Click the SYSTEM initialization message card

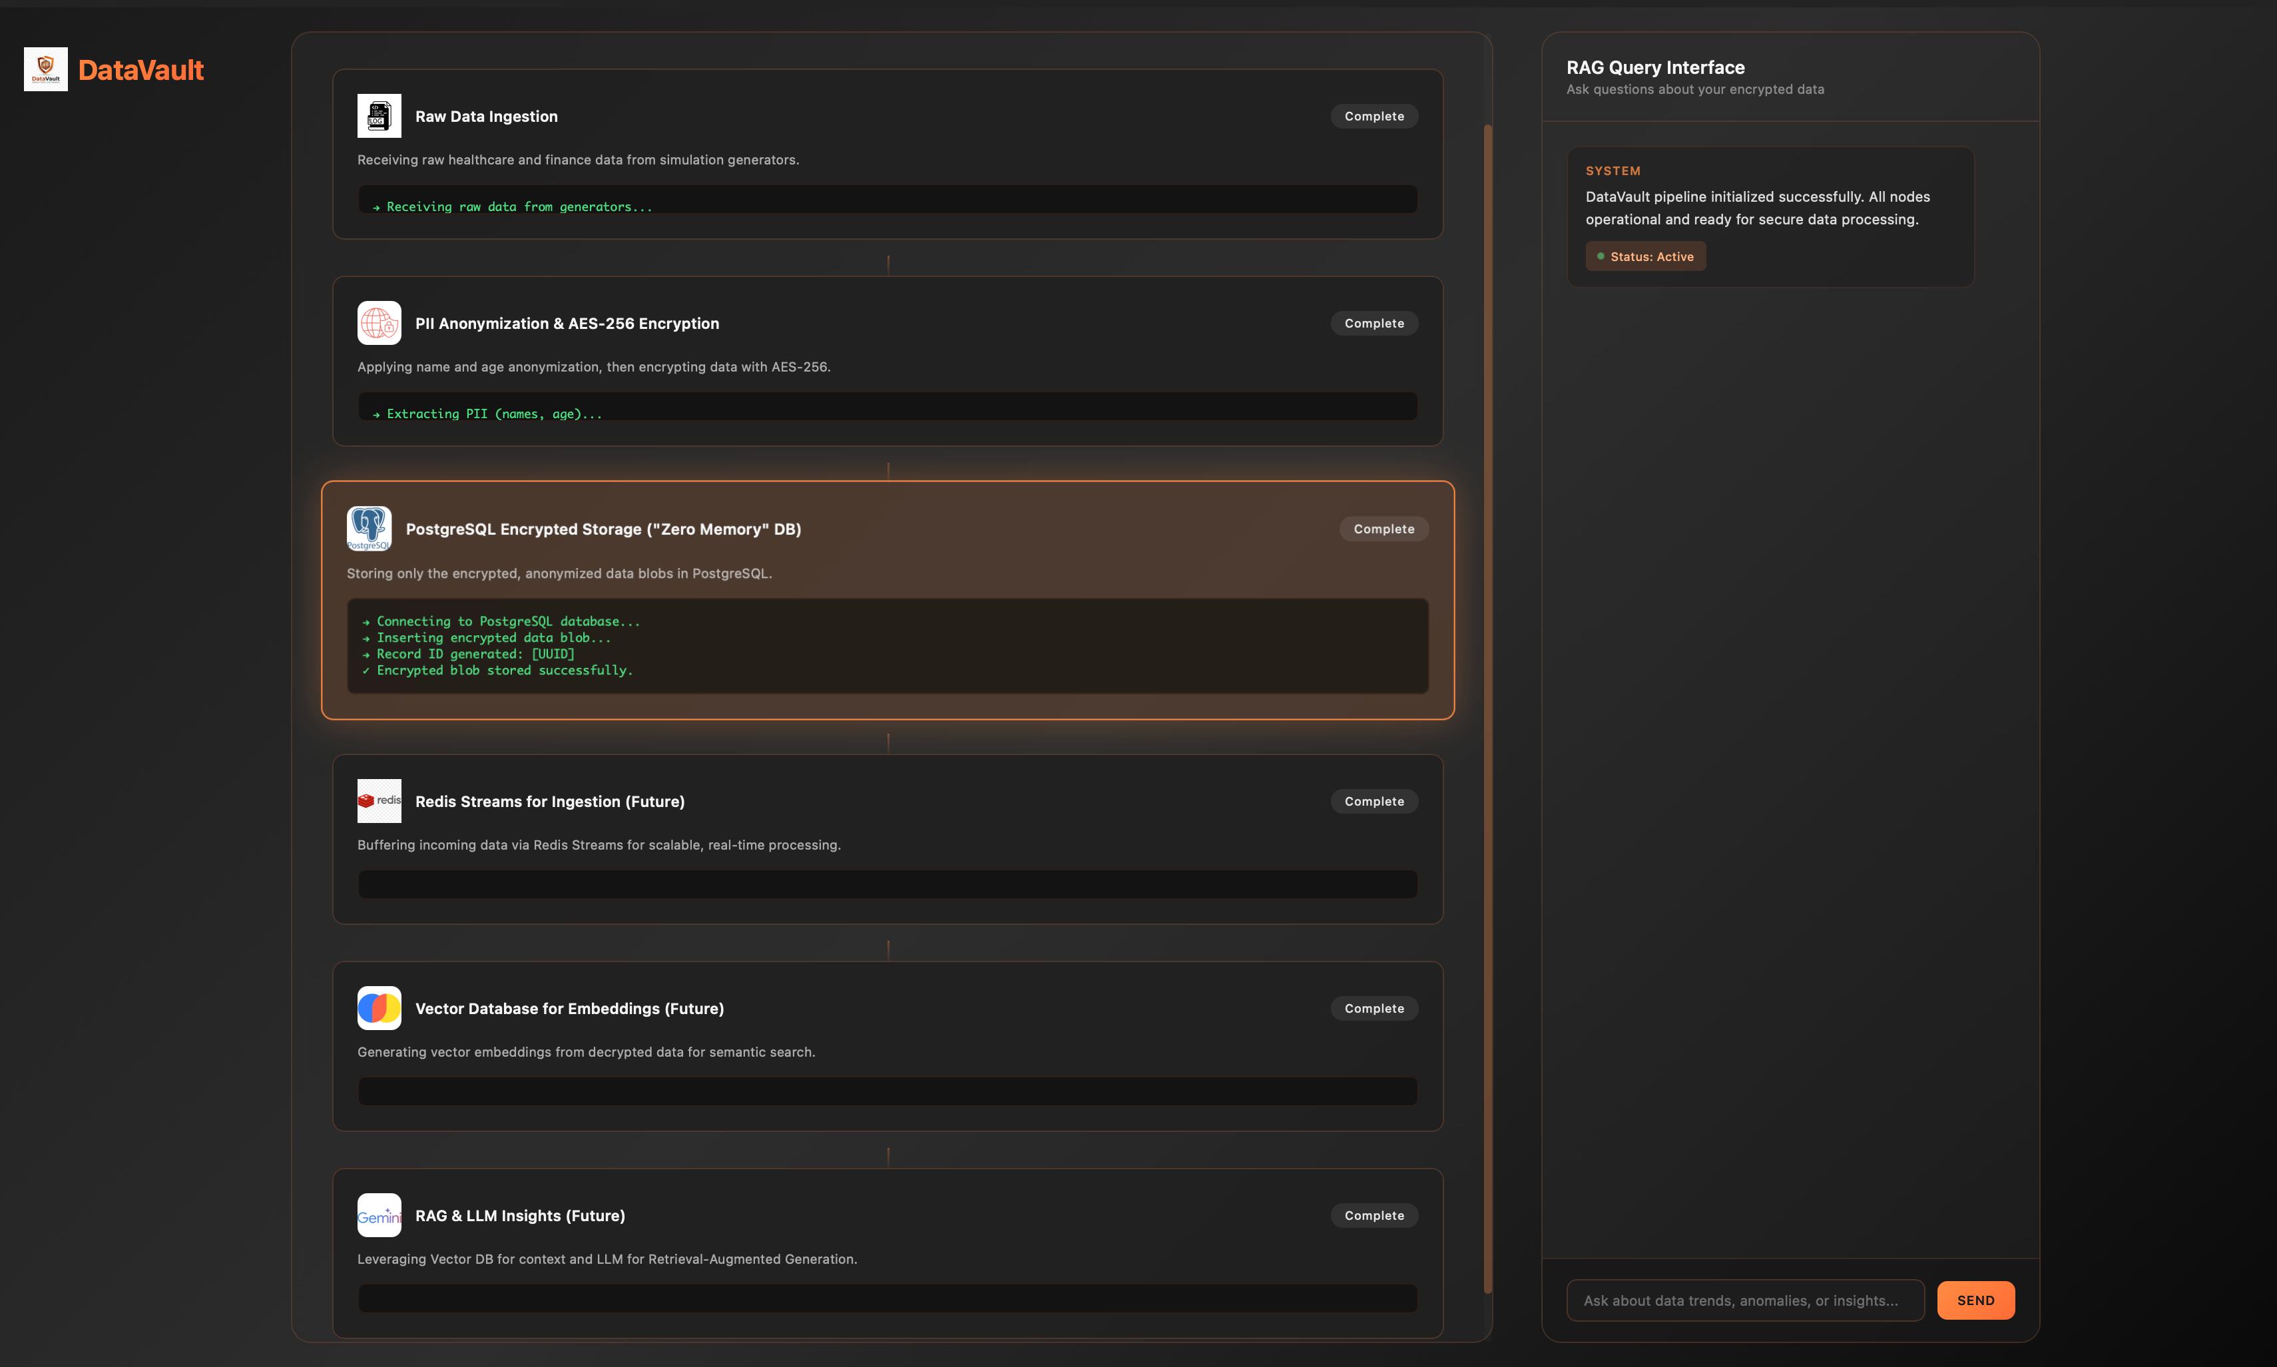point(1770,207)
